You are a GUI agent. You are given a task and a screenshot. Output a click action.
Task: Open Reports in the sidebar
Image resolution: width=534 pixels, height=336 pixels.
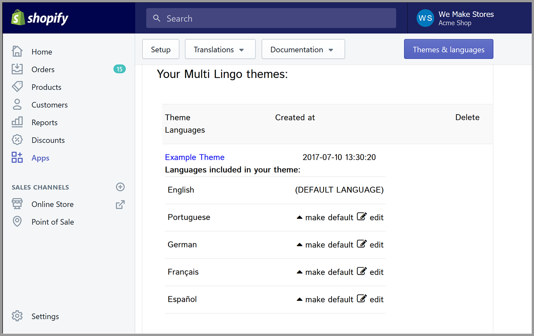[45, 123]
